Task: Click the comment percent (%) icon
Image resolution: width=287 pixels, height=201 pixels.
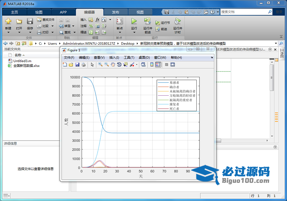Action: coord(91,26)
